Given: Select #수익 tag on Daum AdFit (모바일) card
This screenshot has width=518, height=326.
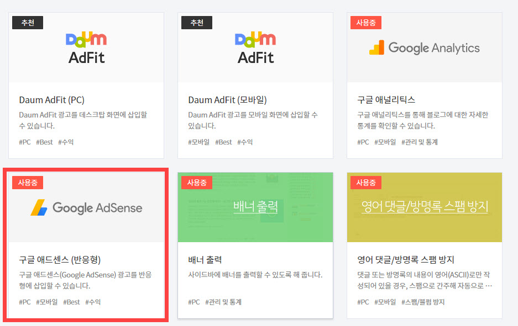Looking at the screenshot, I should point(245,142).
